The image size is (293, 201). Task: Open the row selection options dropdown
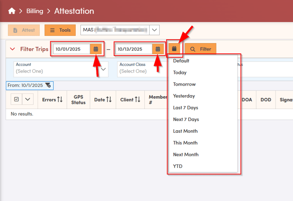[28, 100]
